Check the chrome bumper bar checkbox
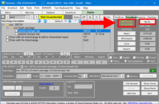159x104 pixels. pos(16,31)
